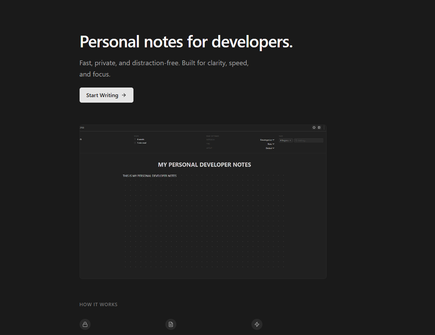
Task: Click the Add tag input field
Action: [x=309, y=140]
